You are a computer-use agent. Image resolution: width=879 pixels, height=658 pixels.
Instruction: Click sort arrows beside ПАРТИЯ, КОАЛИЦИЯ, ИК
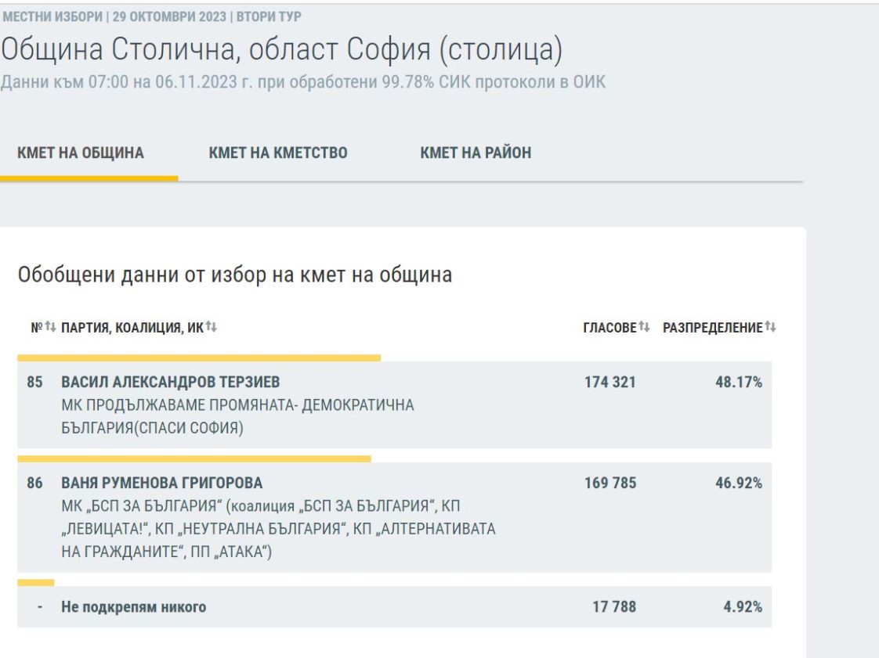tap(211, 327)
